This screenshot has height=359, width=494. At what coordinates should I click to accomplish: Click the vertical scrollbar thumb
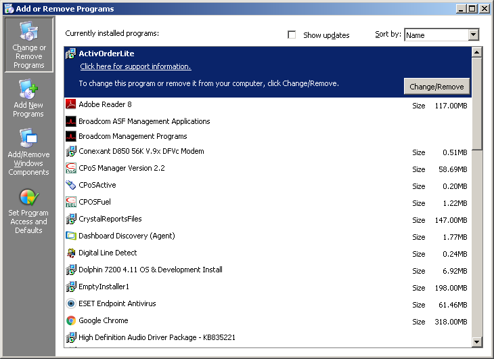(476, 104)
